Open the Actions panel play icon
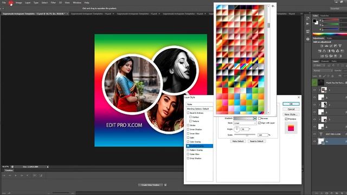The width and height of the screenshot is (347, 195). 307,24
